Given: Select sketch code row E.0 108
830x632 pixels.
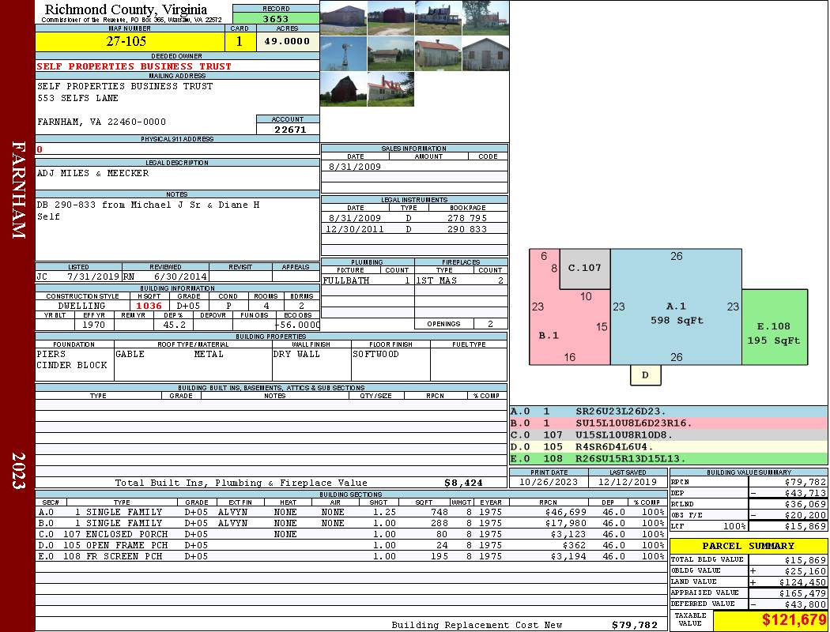Looking at the screenshot, I should (x=669, y=458).
